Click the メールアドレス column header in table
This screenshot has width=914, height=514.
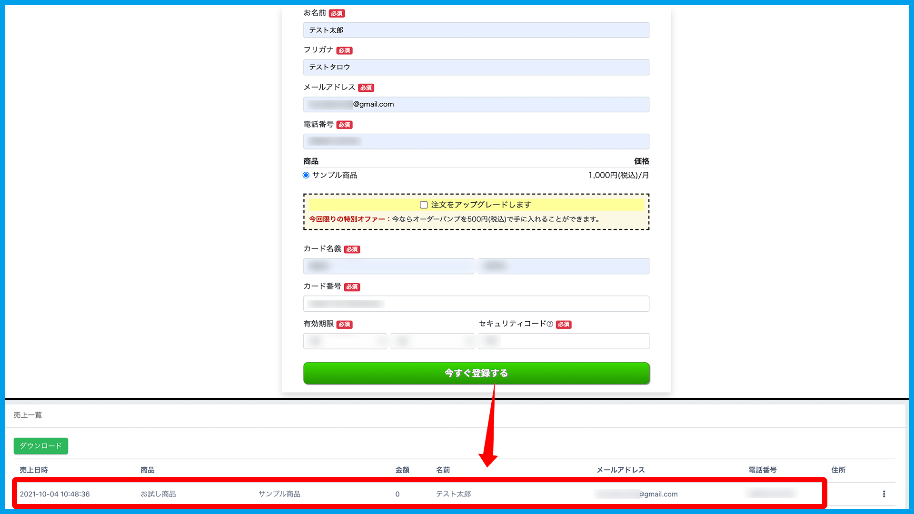click(620, 470)
